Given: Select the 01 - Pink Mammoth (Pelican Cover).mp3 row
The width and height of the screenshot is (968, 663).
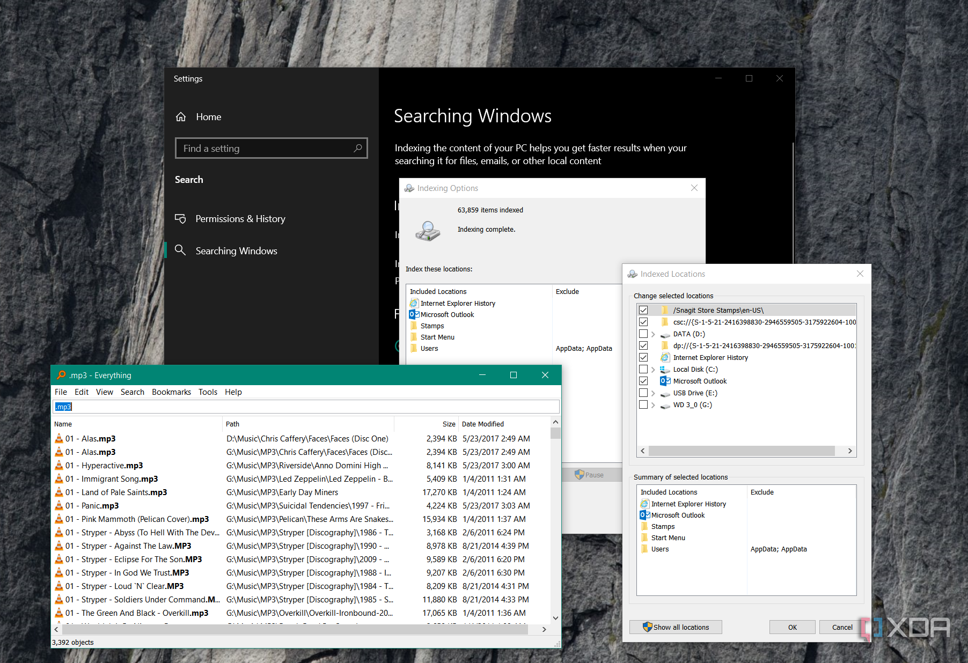Looking at the screenshot, I should pyautogui.click(x=302, y=519).
